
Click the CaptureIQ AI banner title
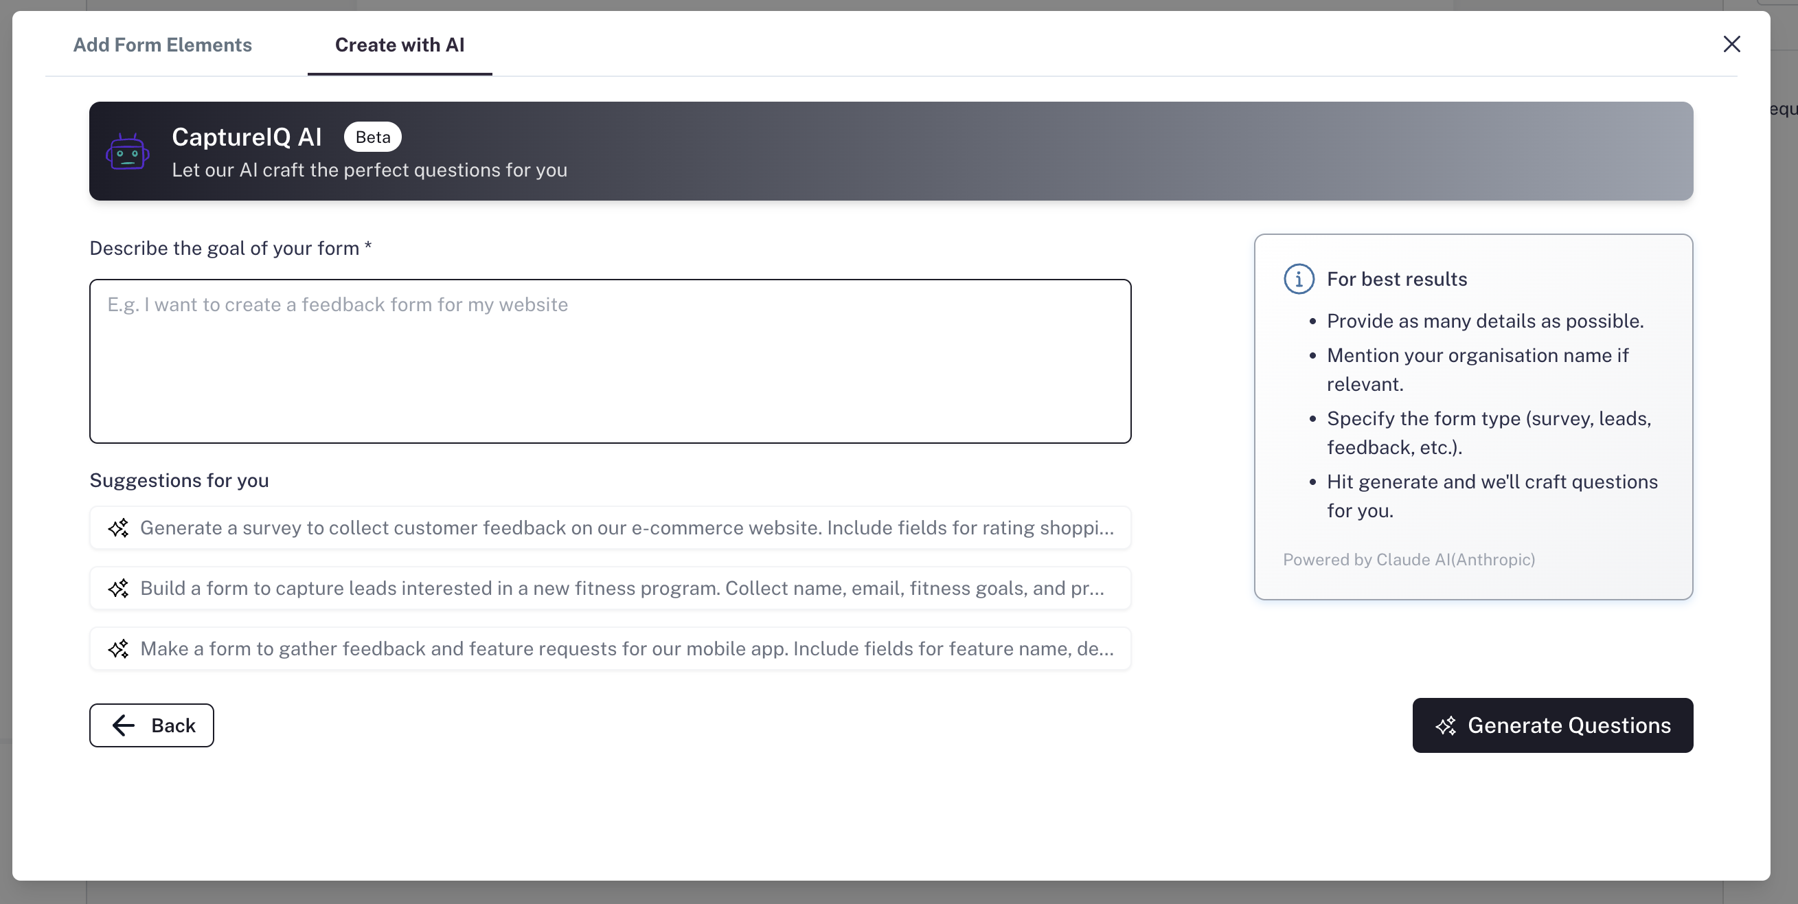247,137
